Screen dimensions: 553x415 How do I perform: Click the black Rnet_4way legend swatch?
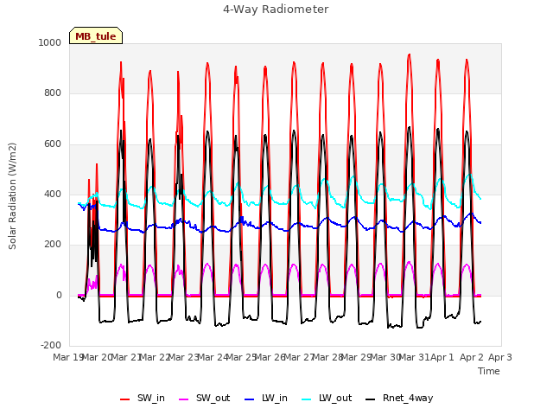coord(371,399)
